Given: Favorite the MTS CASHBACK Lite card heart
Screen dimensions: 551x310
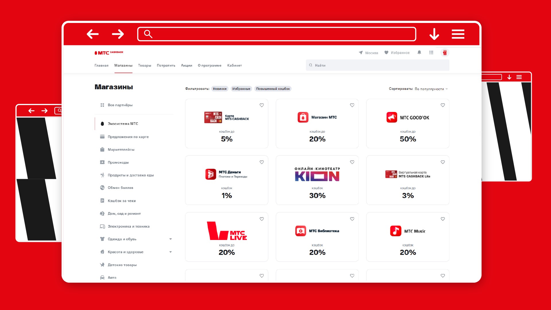Looking at the screenshot, I should [x=443, y=162].
